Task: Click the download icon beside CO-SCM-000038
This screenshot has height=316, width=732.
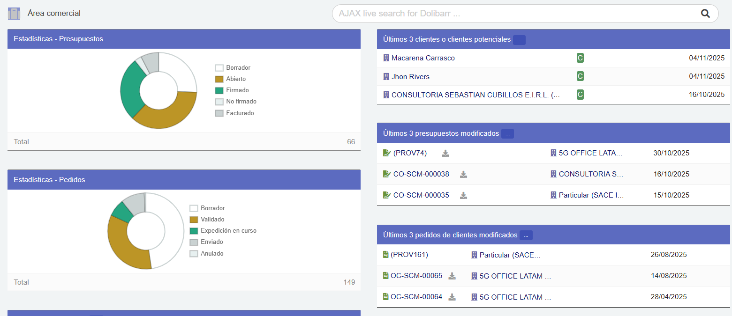Action: [463, 174]
